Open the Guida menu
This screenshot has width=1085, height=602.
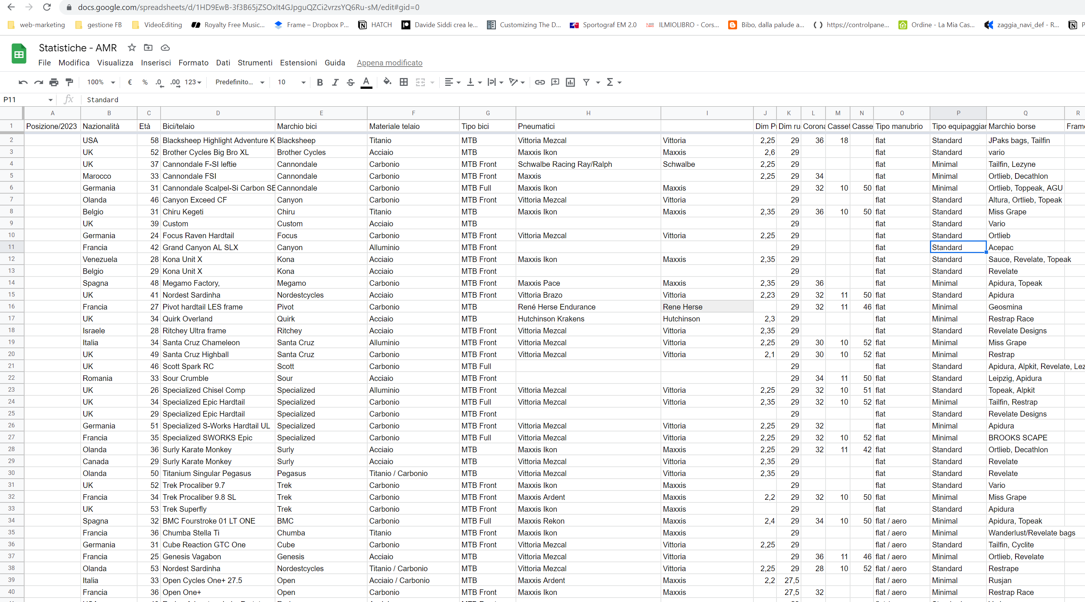tap(335, 63)
